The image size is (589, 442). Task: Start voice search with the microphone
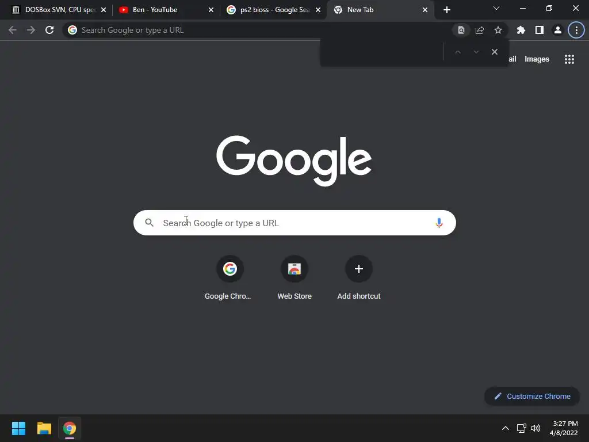click(439, 223)
